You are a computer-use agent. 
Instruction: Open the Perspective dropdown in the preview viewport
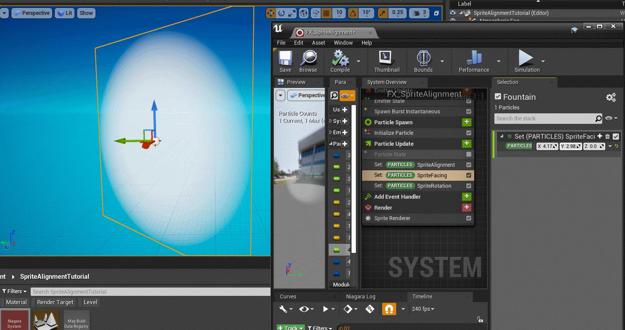point(308,95)
